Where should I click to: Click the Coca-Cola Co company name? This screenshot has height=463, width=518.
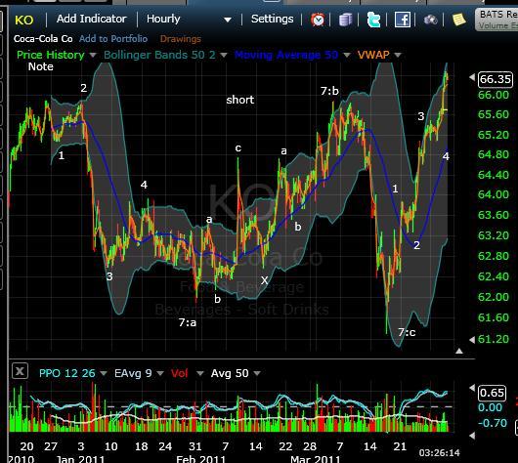coord(43,39)
